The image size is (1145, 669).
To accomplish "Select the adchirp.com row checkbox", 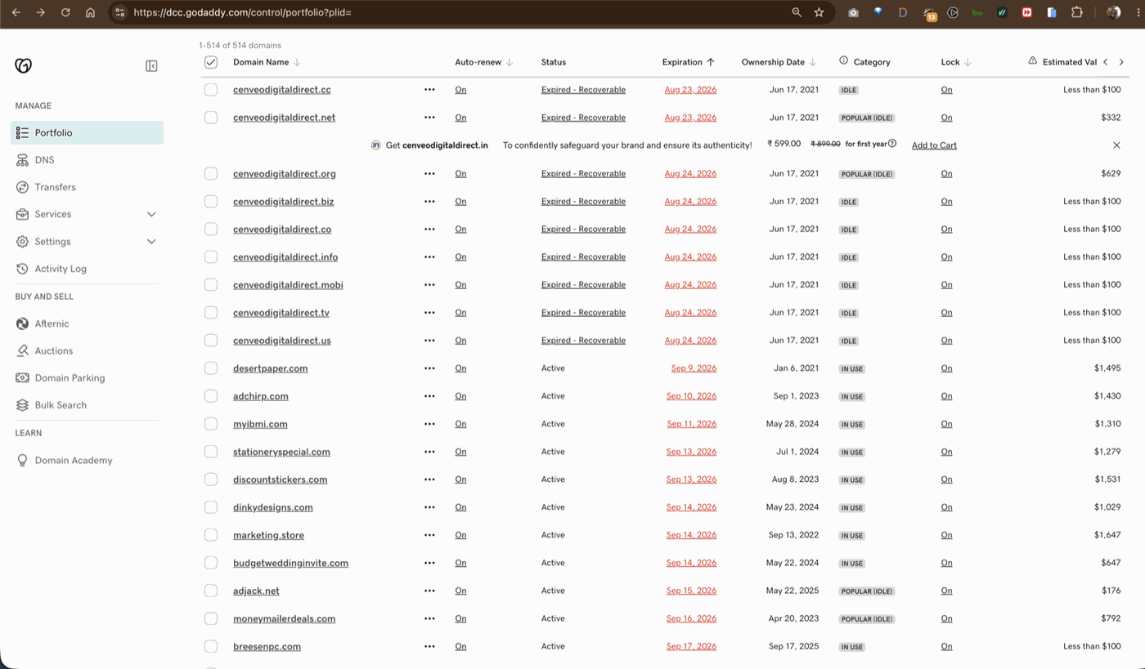I will coord(211,396).
